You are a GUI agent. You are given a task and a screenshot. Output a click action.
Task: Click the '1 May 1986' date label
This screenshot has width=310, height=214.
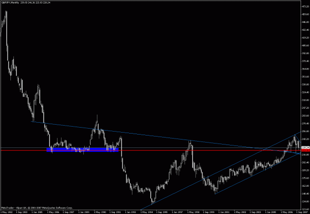click(x=52, y=212)
